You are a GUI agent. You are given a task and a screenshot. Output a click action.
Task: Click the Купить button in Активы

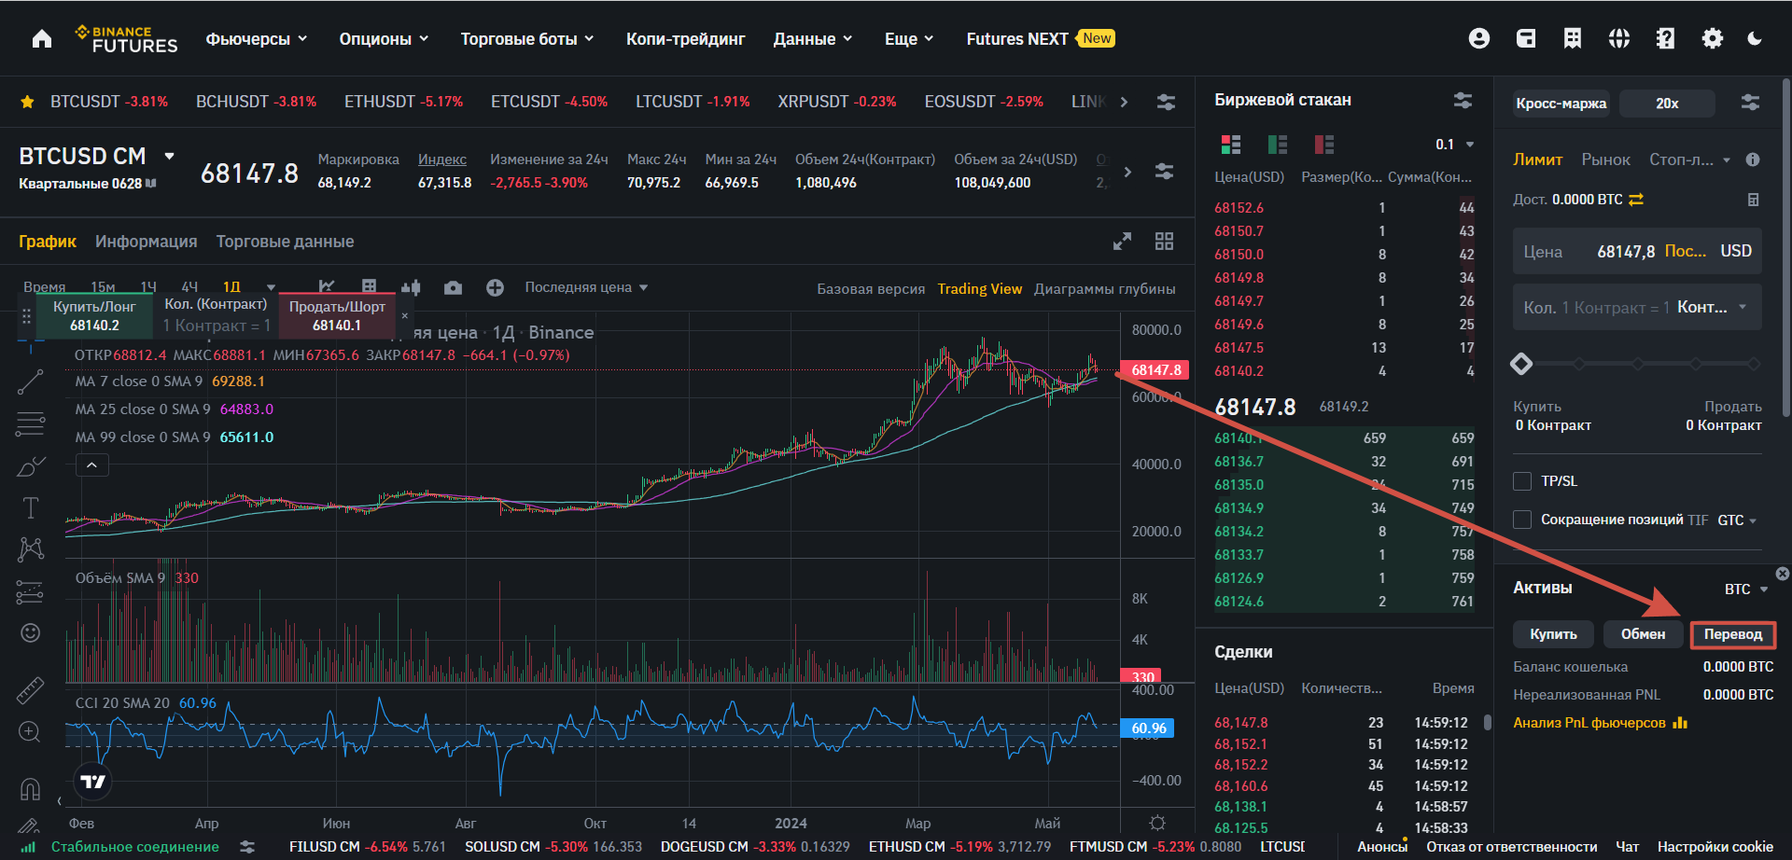click(x=1553, y=634)
